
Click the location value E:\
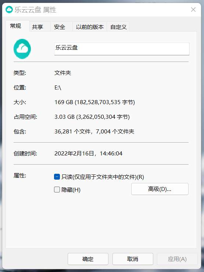tap(58, 88)
